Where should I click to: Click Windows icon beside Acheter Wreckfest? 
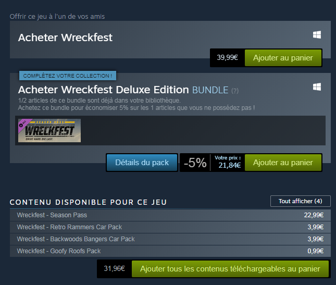click(317, 35)
